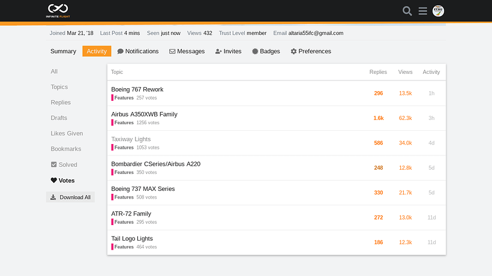Click reply count 1.6k
The height and width of the screenshot is (276, 492).
coord(379,118)
